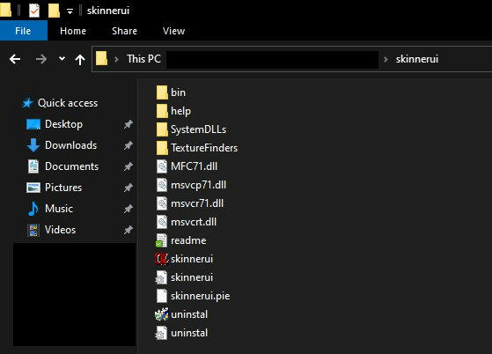Unpin Documents using its pin icon

pyautogui.click(x=128, y=166)
